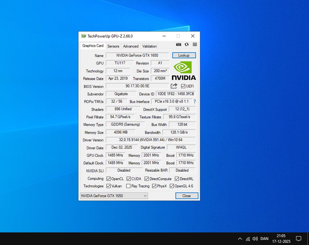Click the Bus Interface question mark icon
This screenshot has height=245, width=309.
pyautogui.click(x=194, y=101)
